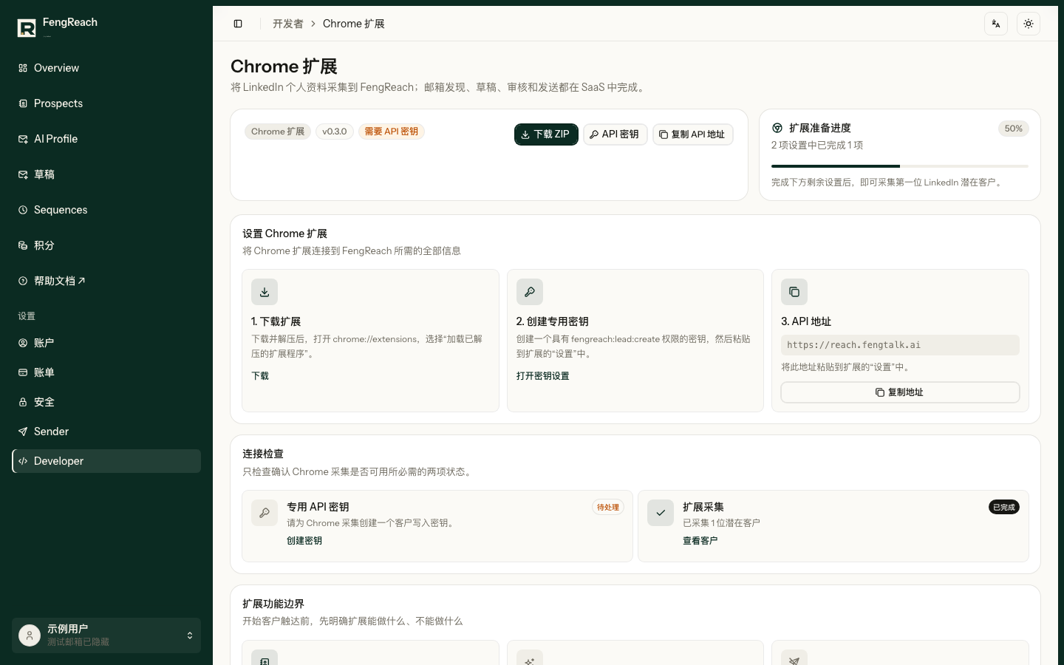
Task: Click the Sender paper plane icon
Action: click(x=23, y=432)
